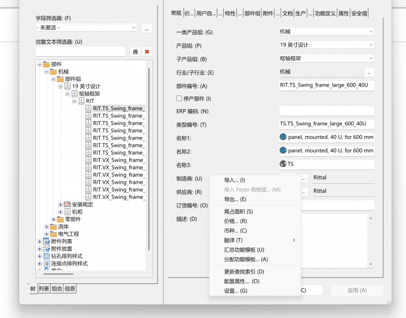The height and width of the screenshot is (318, 406).
Task: Clear the full text filter with red X
Action: pos(147,52)
